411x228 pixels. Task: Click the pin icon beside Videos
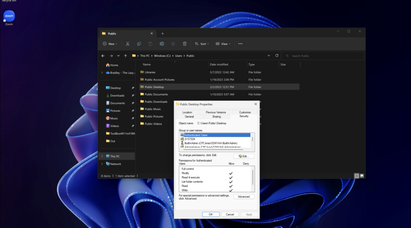point(133,126)
